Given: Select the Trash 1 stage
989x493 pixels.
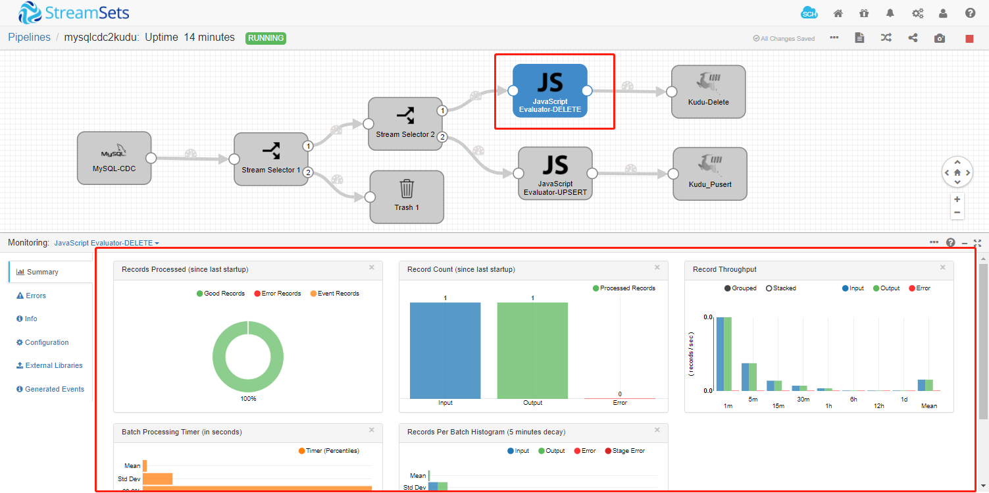Looking at the screenshot, I should [407, 197].
